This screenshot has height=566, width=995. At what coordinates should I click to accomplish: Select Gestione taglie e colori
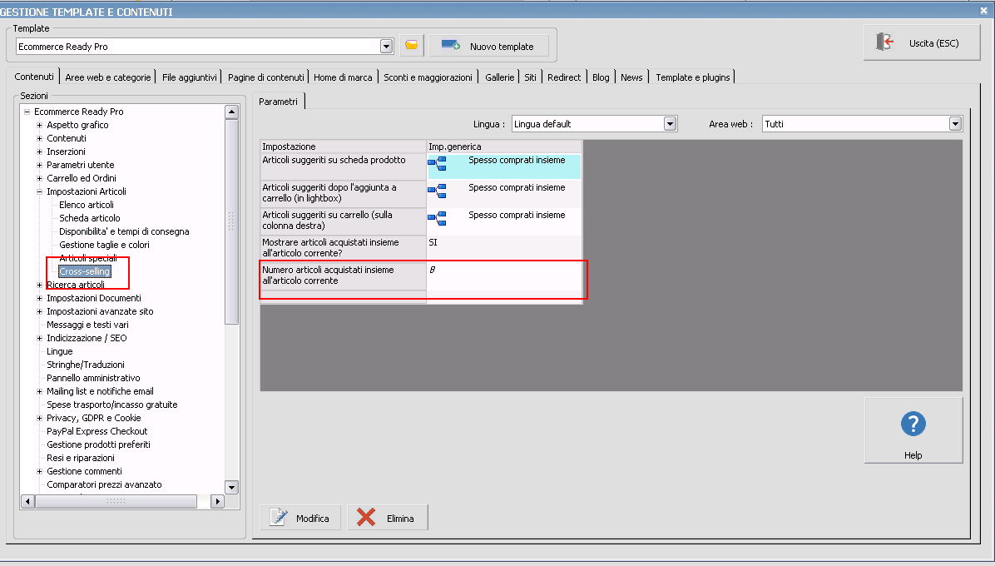tap(104, 245)
